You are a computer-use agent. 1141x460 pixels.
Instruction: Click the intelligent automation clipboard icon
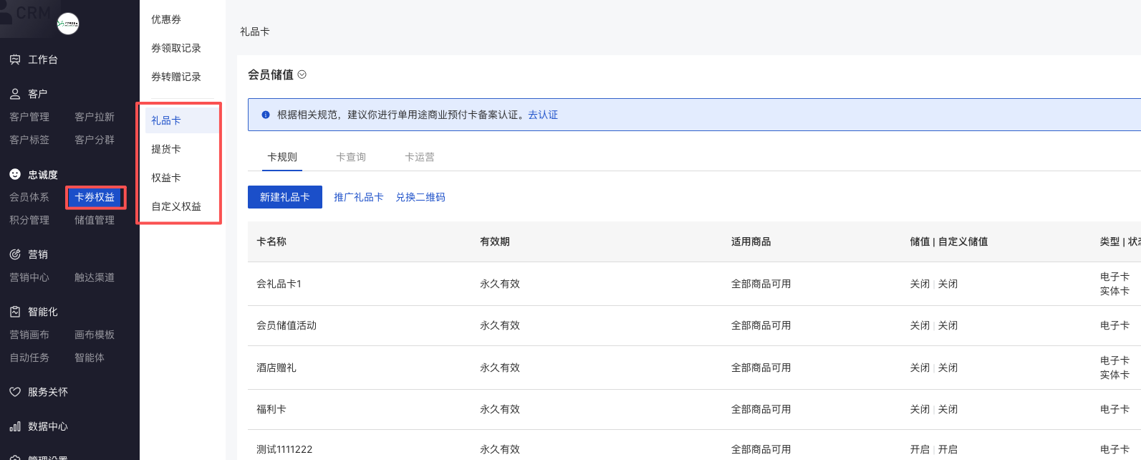click(15, 312)
